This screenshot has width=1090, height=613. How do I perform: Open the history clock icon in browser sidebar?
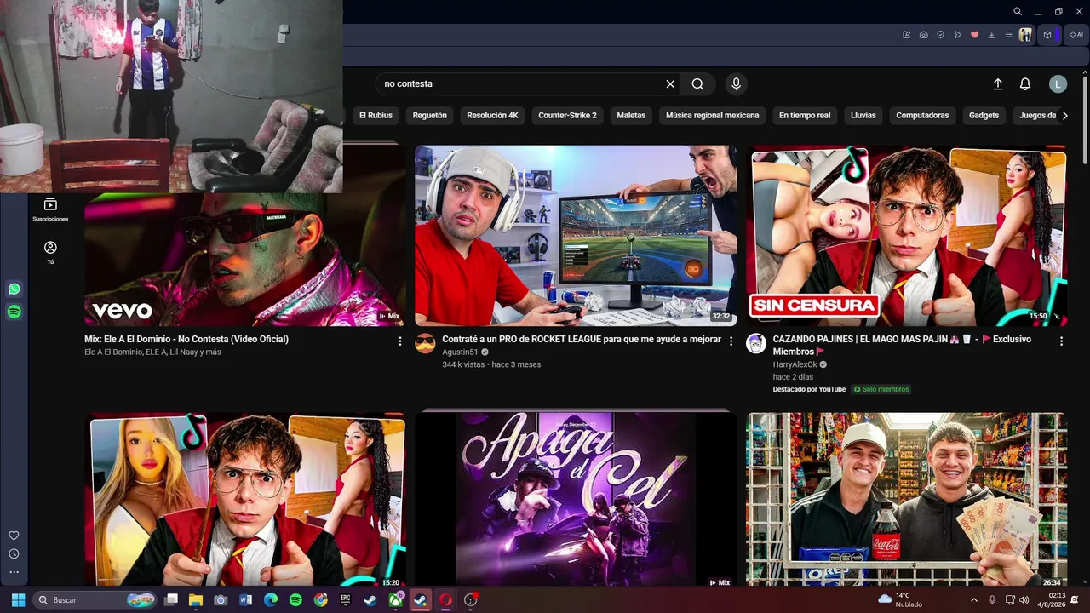point(14,554)
